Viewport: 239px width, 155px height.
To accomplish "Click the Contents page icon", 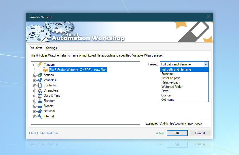I will [40, 85].
